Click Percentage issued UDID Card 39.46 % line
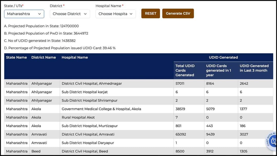 (x=60, y=48)
